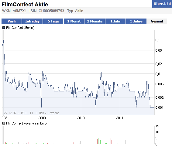Click the 2009 label on time axis
The height and width of the screenshot is (150, 172).
[x=42, y=118]
